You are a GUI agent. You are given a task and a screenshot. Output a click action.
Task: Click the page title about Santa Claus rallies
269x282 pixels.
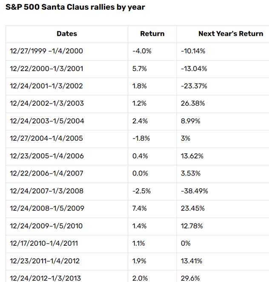point(75,8)
